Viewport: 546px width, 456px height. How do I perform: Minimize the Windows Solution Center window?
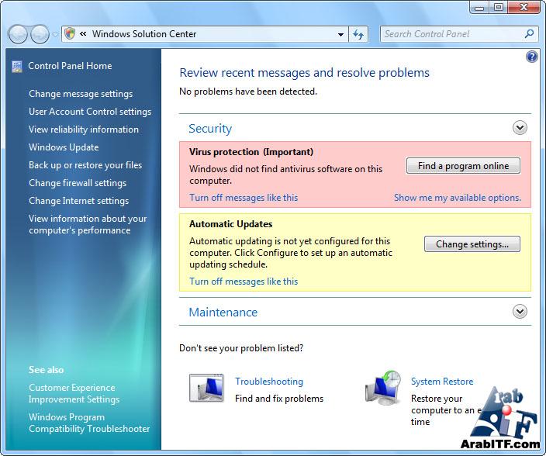pyautogui.click(x=479, y=7)
